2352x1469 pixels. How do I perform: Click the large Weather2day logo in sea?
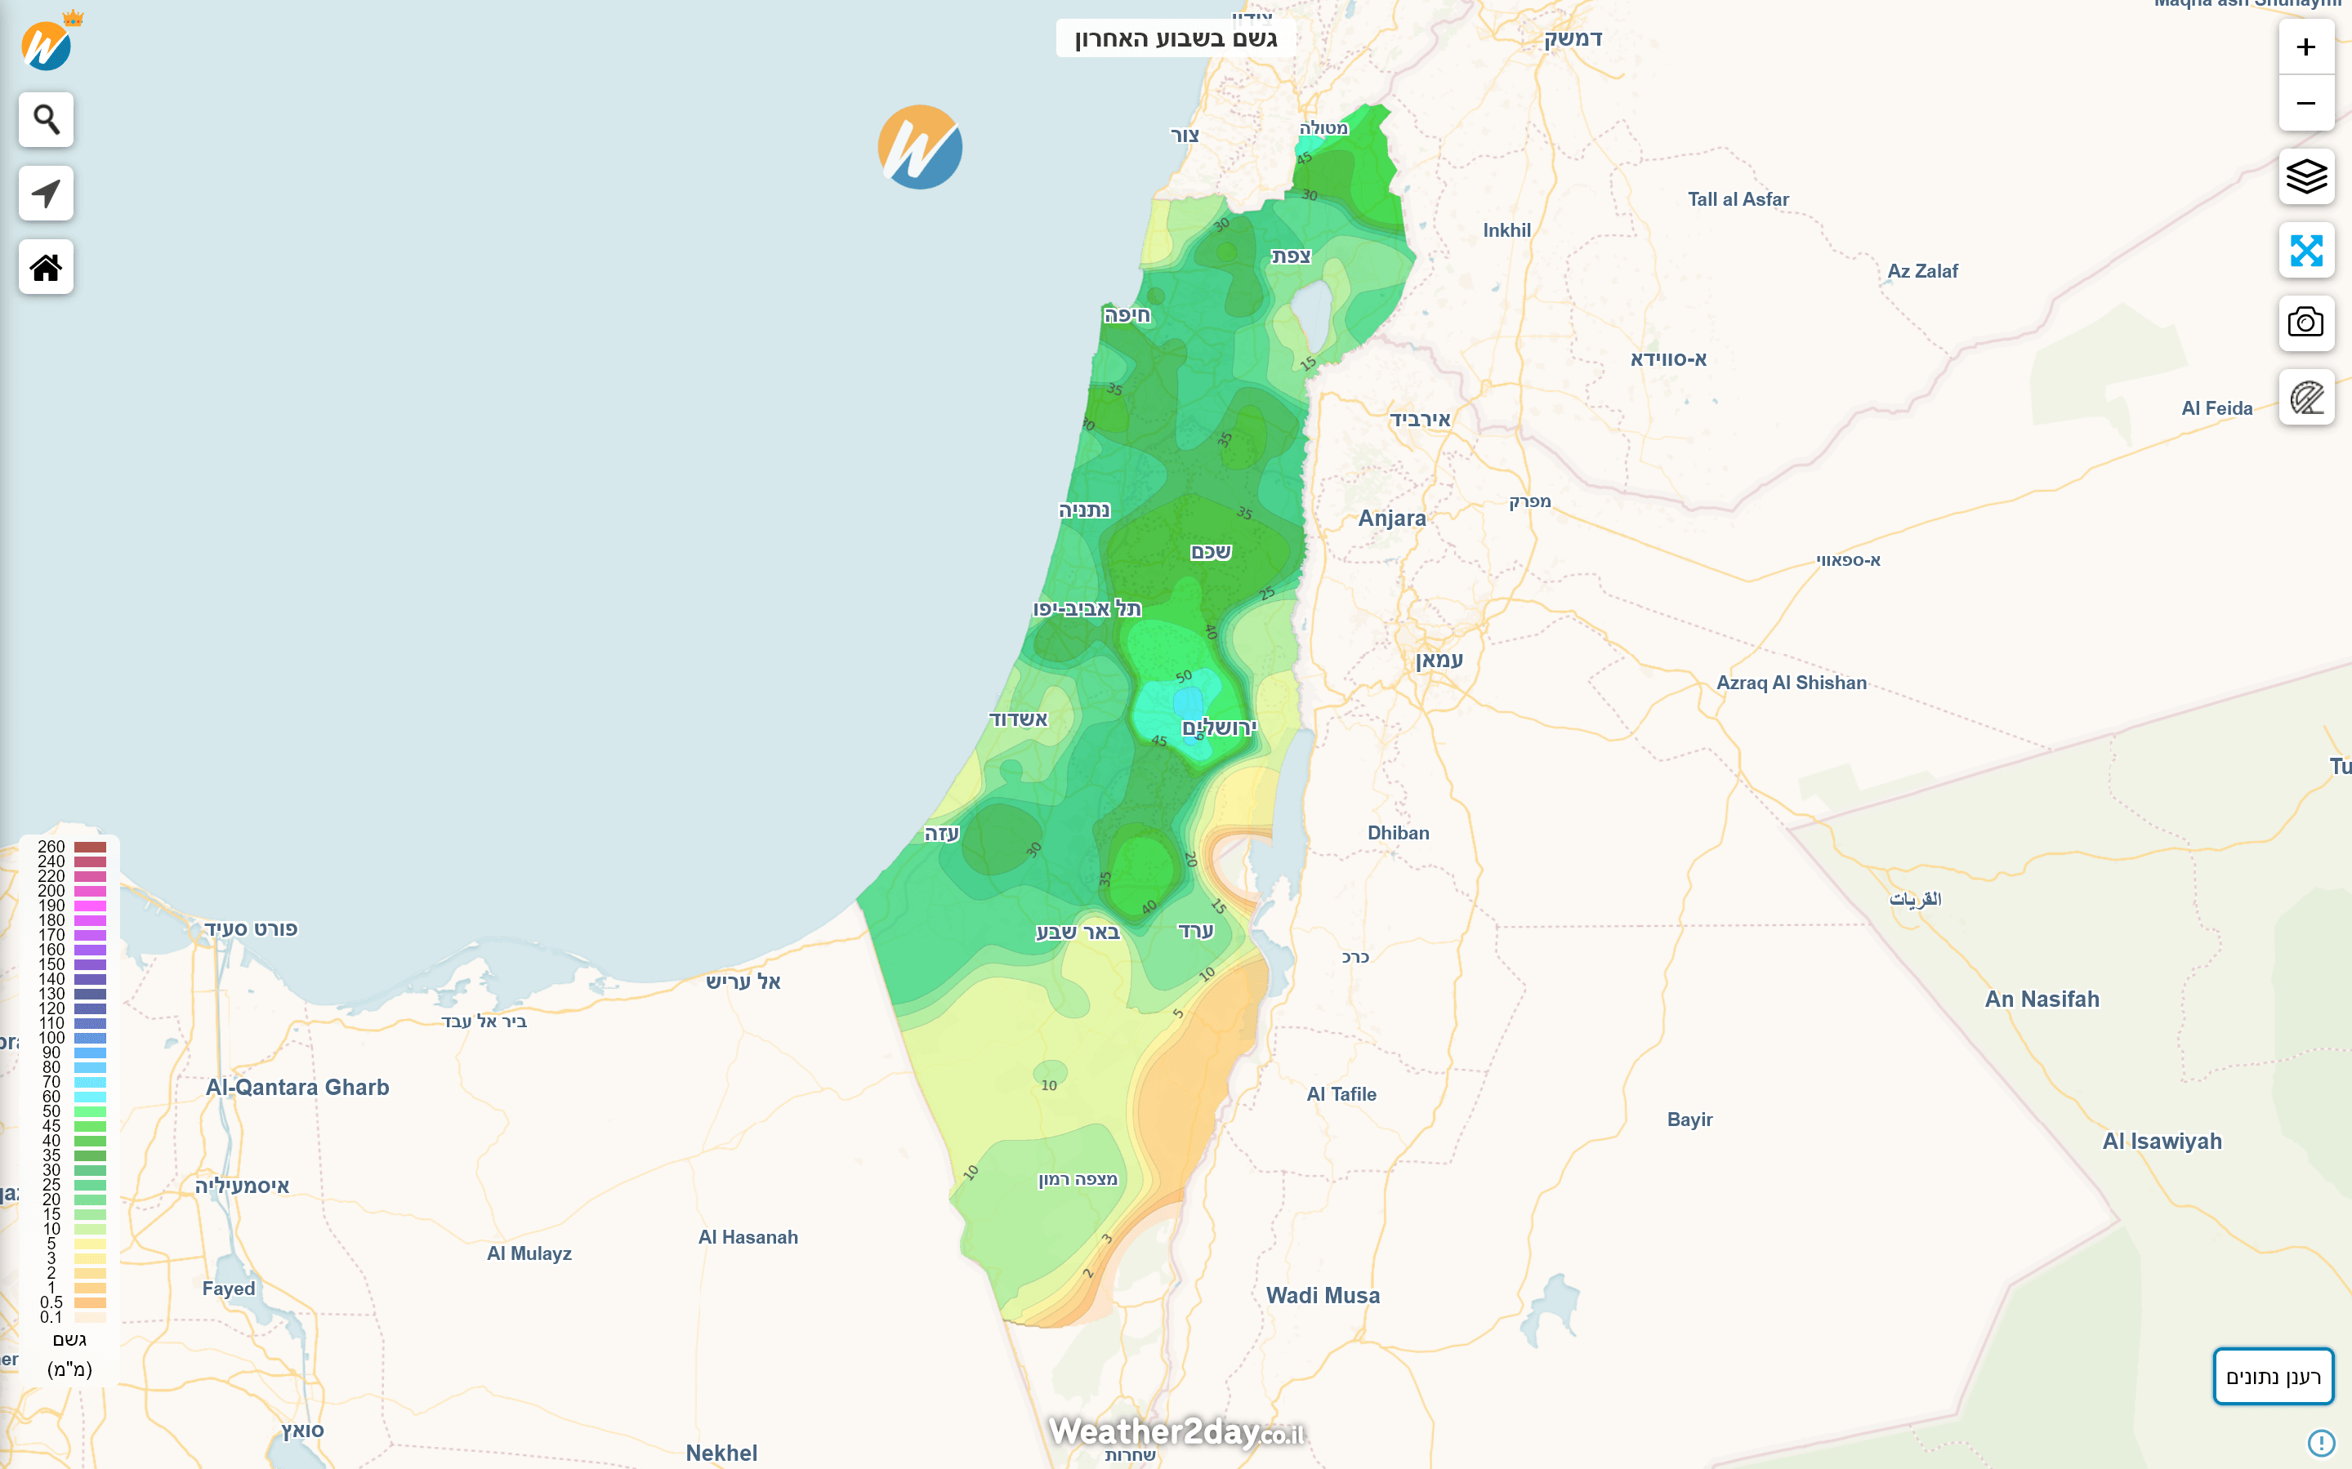pos(919,148)
